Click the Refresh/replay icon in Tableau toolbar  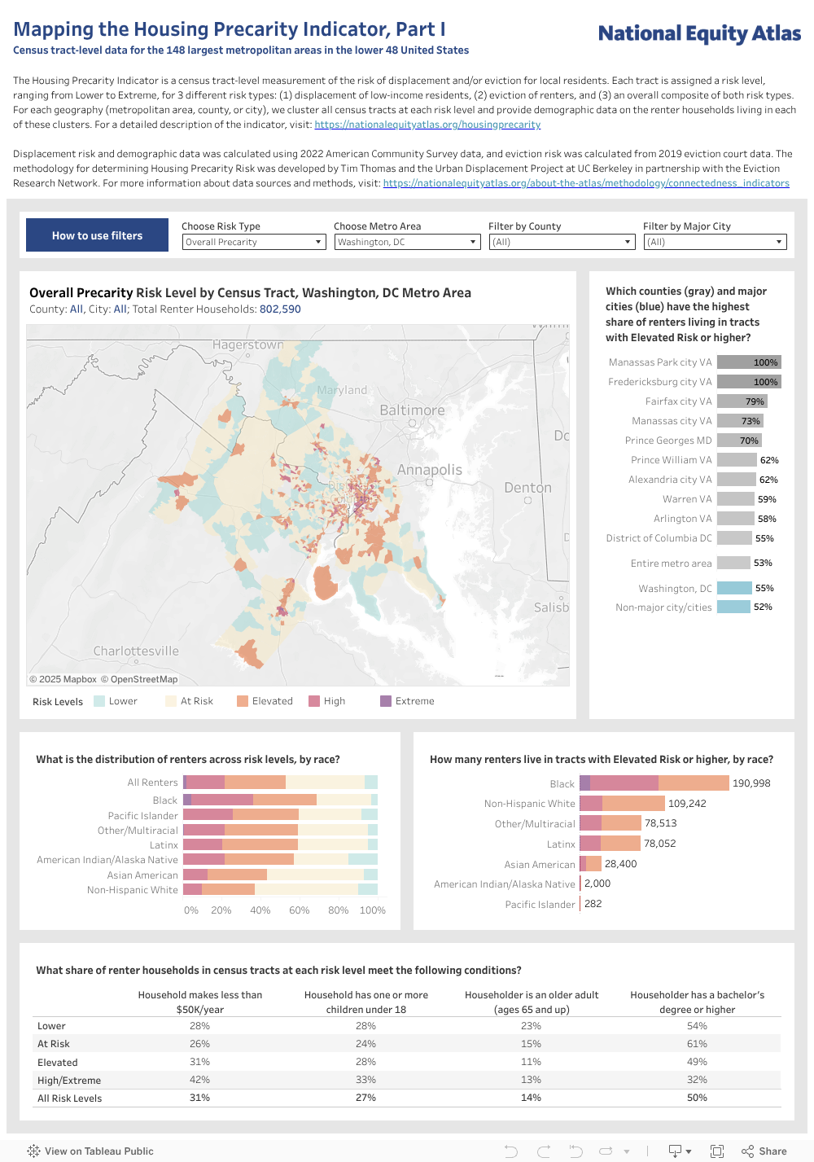tap(606, 1151)
